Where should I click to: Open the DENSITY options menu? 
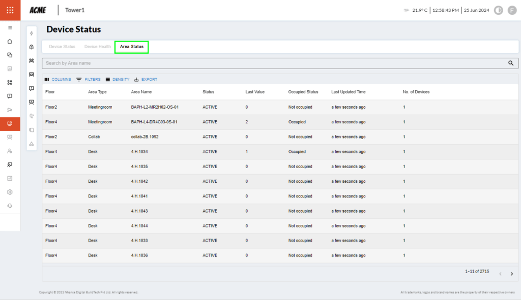click(118, 80)
